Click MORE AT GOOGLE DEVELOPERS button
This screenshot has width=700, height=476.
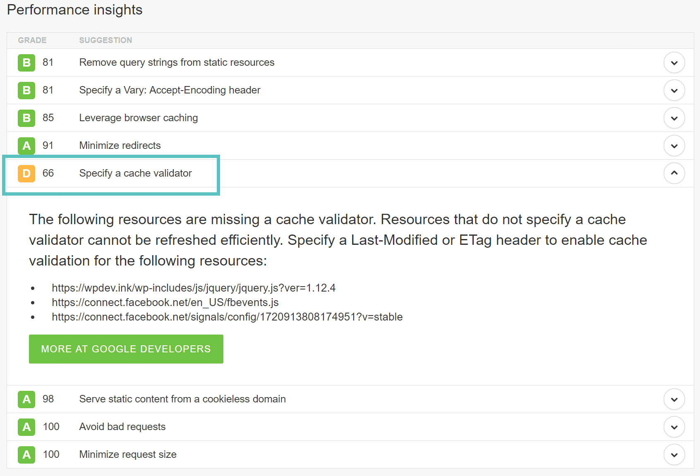pyautogui.click(x=126, y=349)
